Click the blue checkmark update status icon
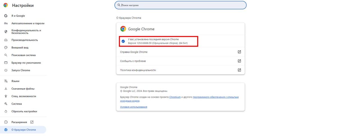 point(123,41)
